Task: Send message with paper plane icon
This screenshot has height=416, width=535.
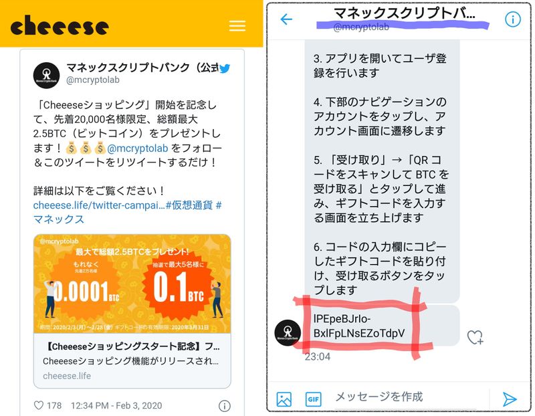Action: pyautogui.click(x=510, y=399)
